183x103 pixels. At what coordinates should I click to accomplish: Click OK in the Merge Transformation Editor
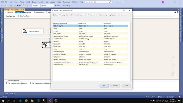coord(104,86)
